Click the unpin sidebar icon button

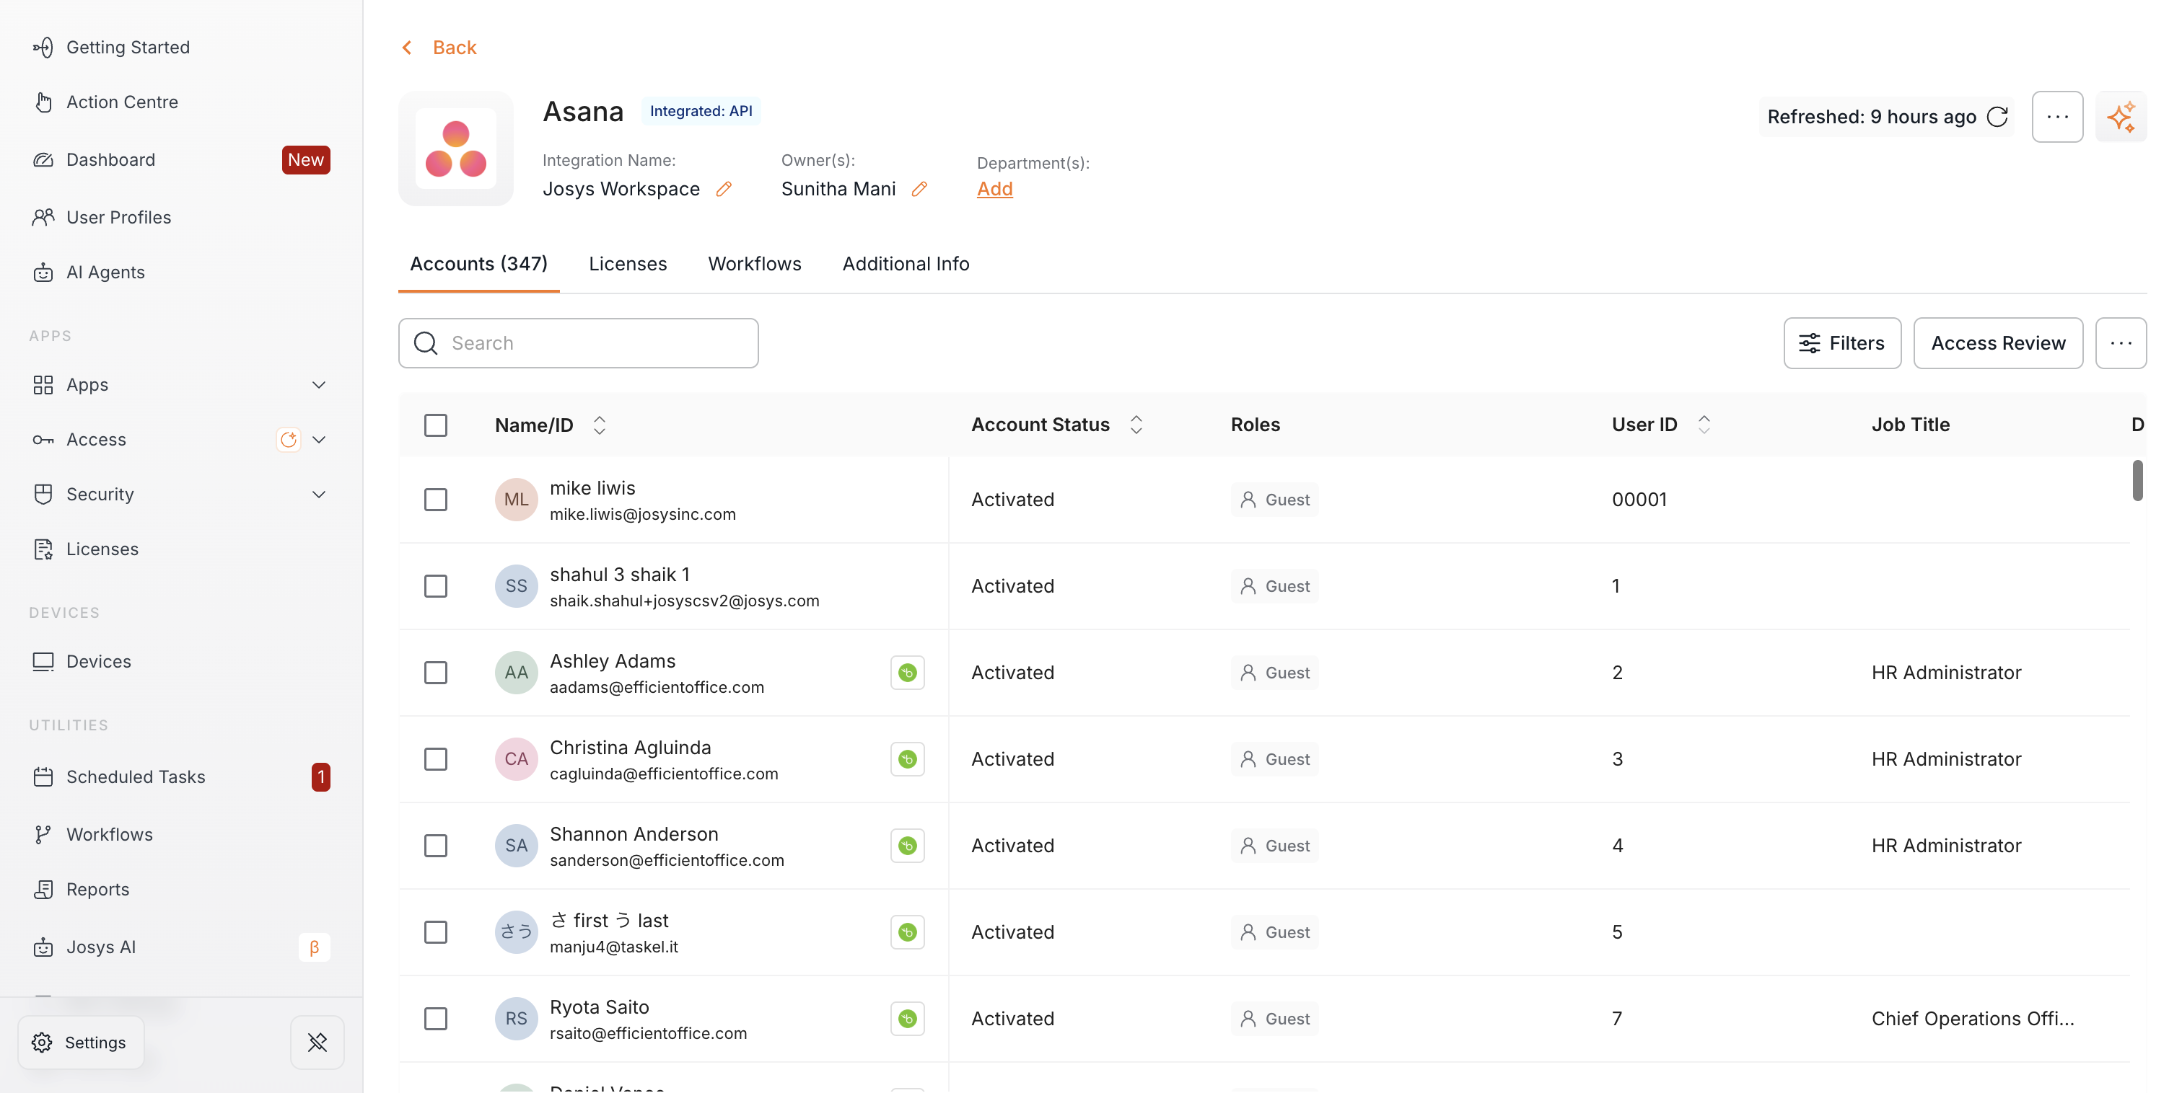(x=317, y=1043)
